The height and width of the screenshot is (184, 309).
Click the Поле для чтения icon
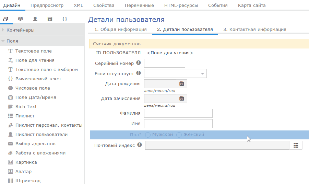(x=10, y=60)
